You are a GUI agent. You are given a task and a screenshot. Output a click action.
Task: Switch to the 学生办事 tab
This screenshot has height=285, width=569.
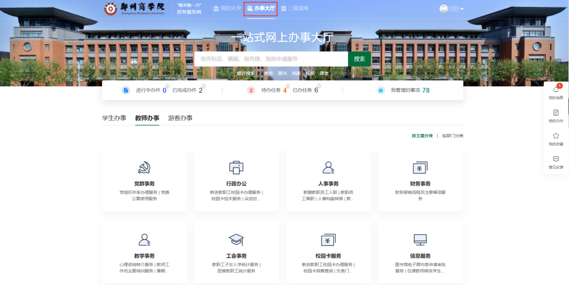[114, 118]
